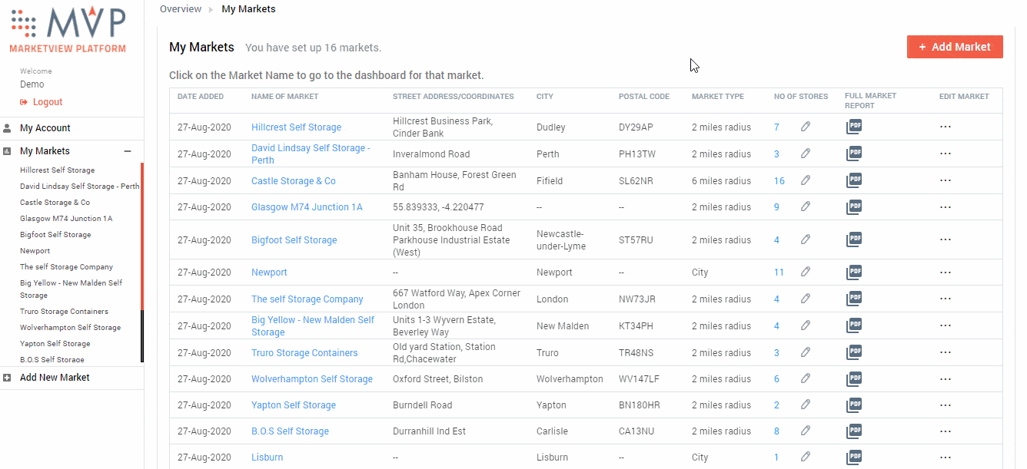Open PDF report for B.O.S Self Storage
The height and width of the screenshot is (469, 1027).
(x=853, y=431)
